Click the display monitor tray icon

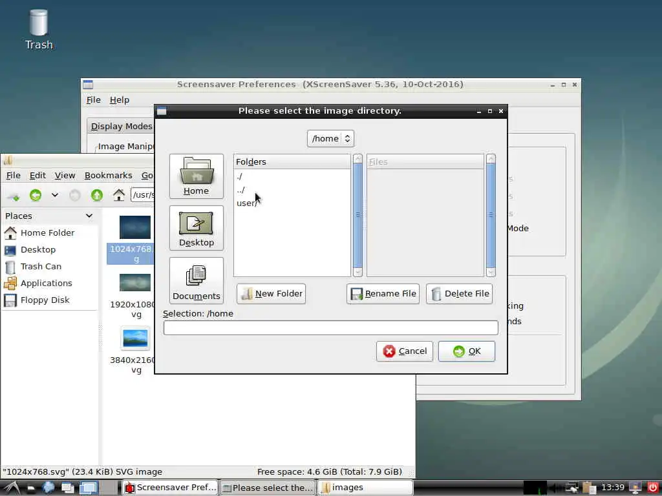click(x=635, y=488)
